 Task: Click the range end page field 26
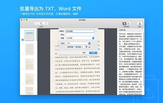coord(90,47)
